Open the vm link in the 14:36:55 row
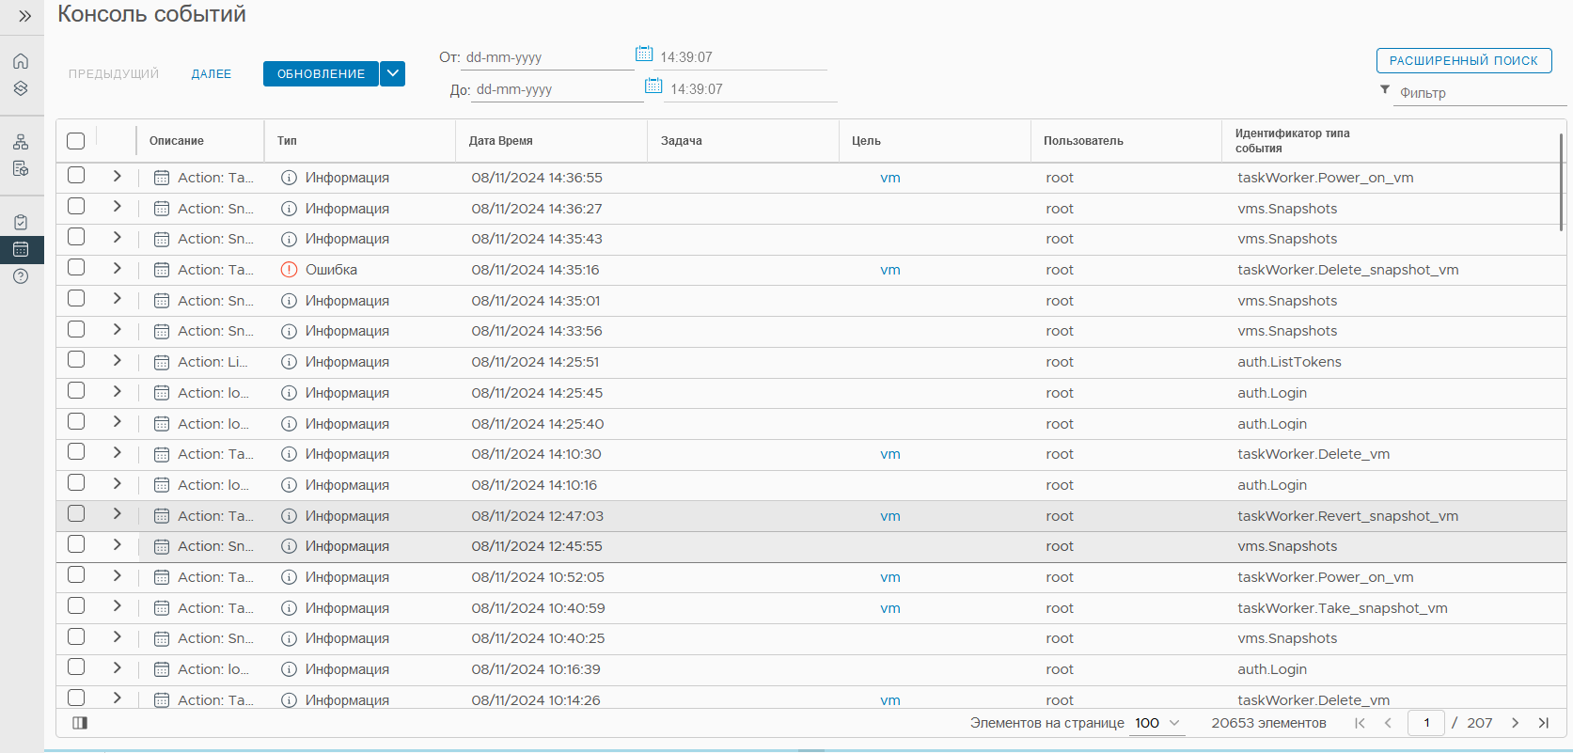The image size is (1573, 753). [890, 178]
